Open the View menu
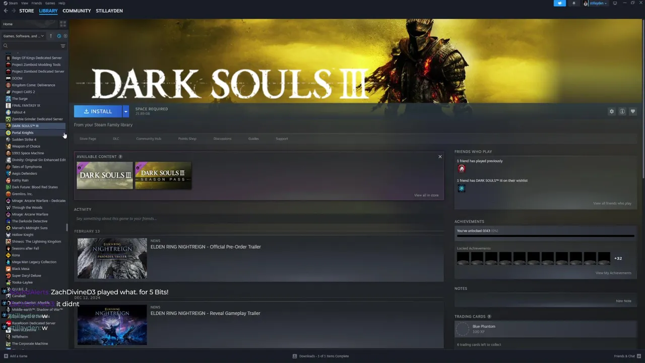Screen dimensions: 645x363 25,3
